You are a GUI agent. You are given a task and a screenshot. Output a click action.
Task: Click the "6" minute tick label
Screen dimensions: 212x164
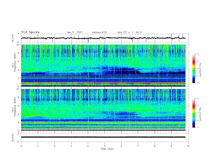coord(121,146)
